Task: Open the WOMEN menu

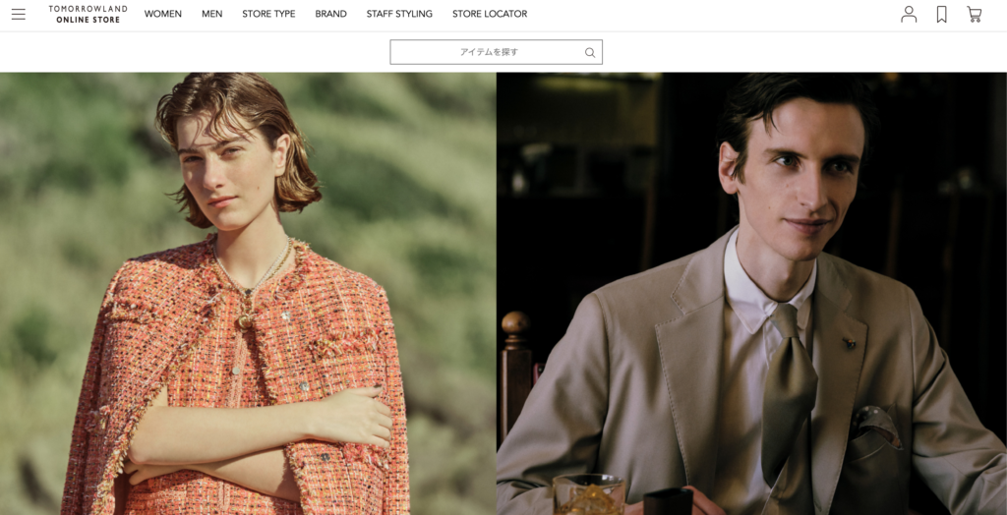Action: pyautogui.click(x=162, y=14)
